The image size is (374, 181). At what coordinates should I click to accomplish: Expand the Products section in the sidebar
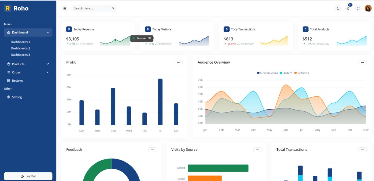coord(48,64)
